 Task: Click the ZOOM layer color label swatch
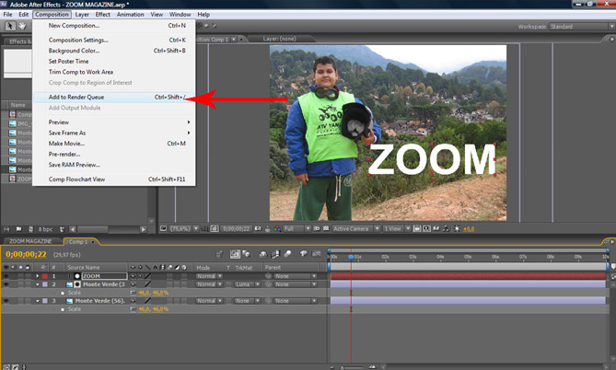(x=45, y=276)
